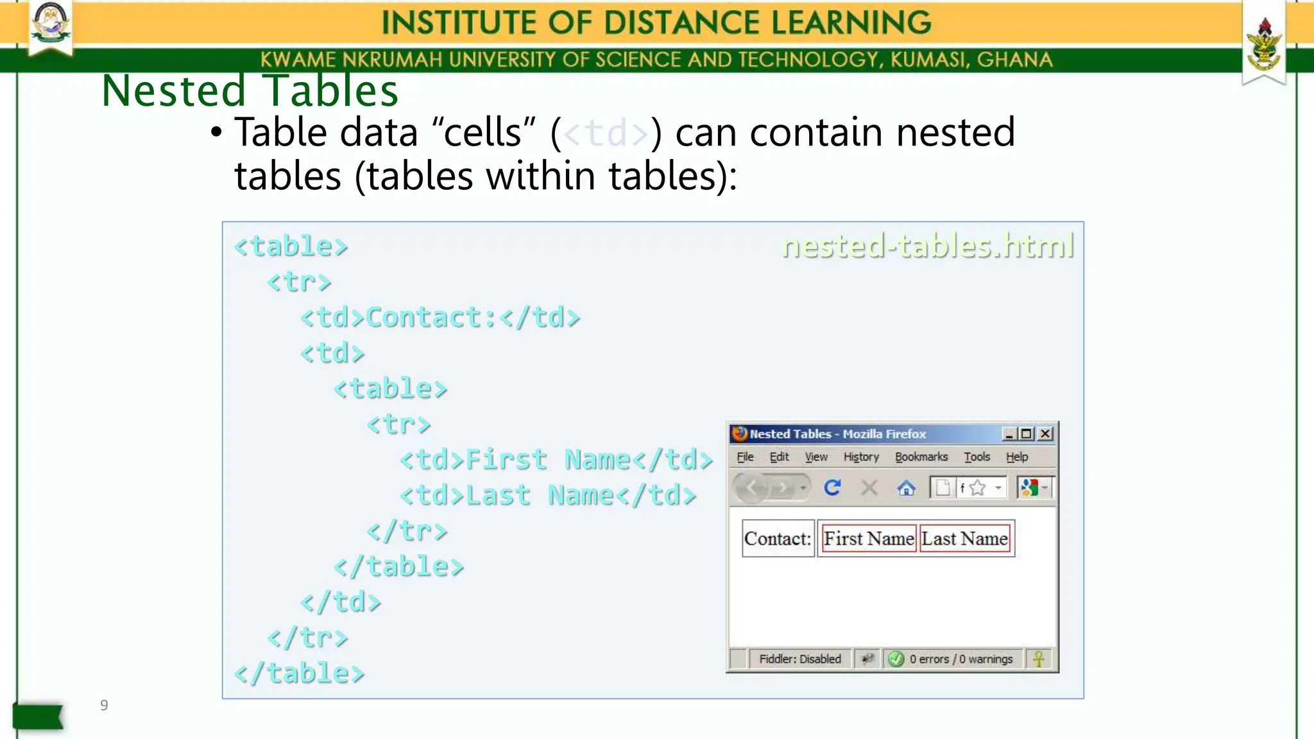Click slide number 9 at bottom left
The height and width of the screenshot is (739, 1314).
coord(104,706)
